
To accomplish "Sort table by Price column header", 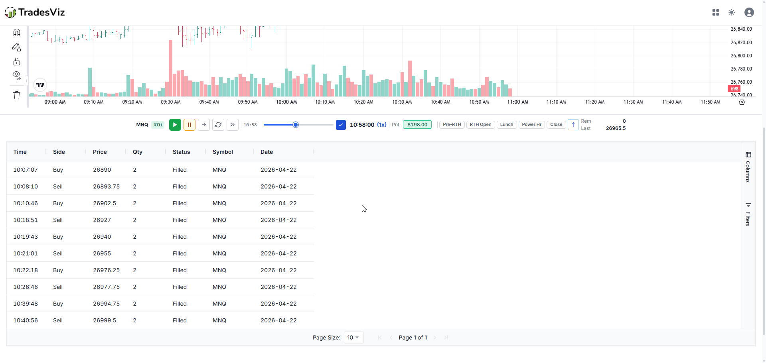I will pyautogui.click(x=100, y=152).
